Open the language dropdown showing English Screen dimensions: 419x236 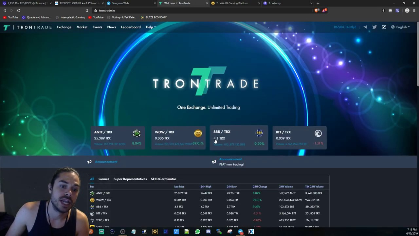pos(400,27)
